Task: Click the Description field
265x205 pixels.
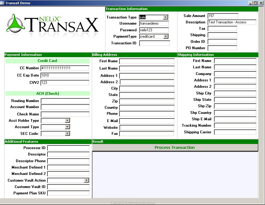Action: coord(232,22)
